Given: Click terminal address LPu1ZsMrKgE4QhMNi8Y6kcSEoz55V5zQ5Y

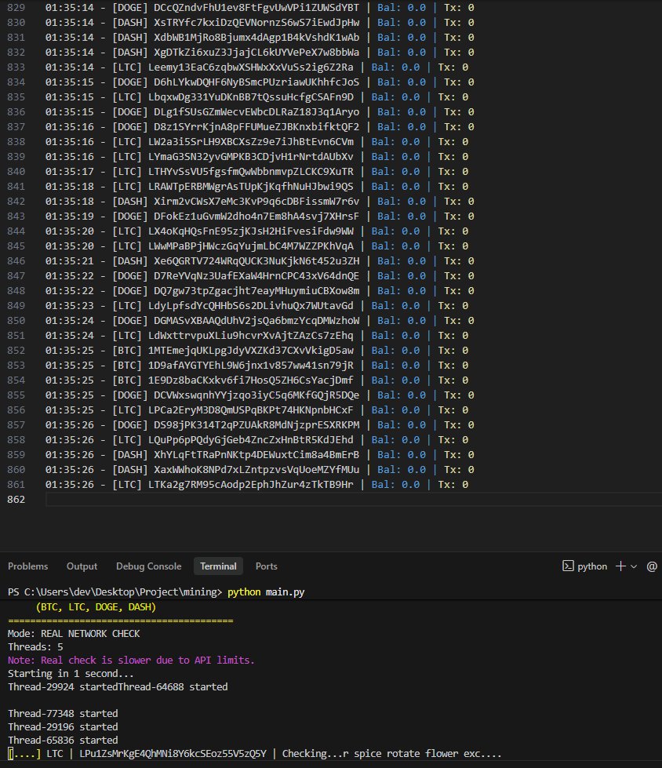Looking at the screenshot, I should pos(173,753).
